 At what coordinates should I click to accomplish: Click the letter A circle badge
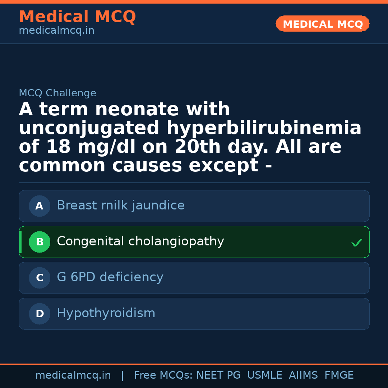(x=40, y=206)
